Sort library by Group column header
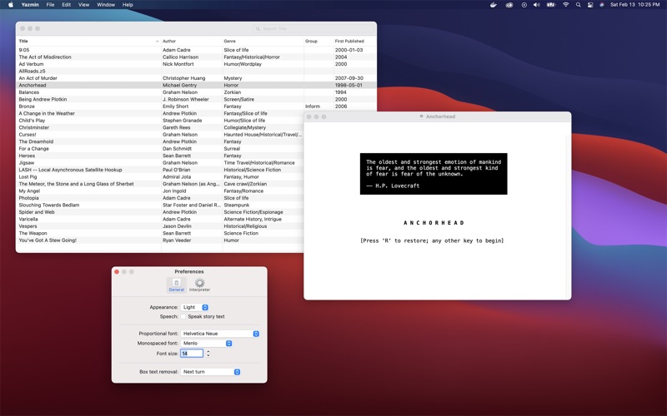667x416 pixels. pos(318,41)
